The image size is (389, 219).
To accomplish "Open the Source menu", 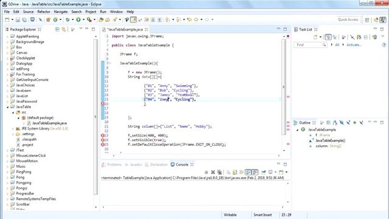I will pos(29,12).
